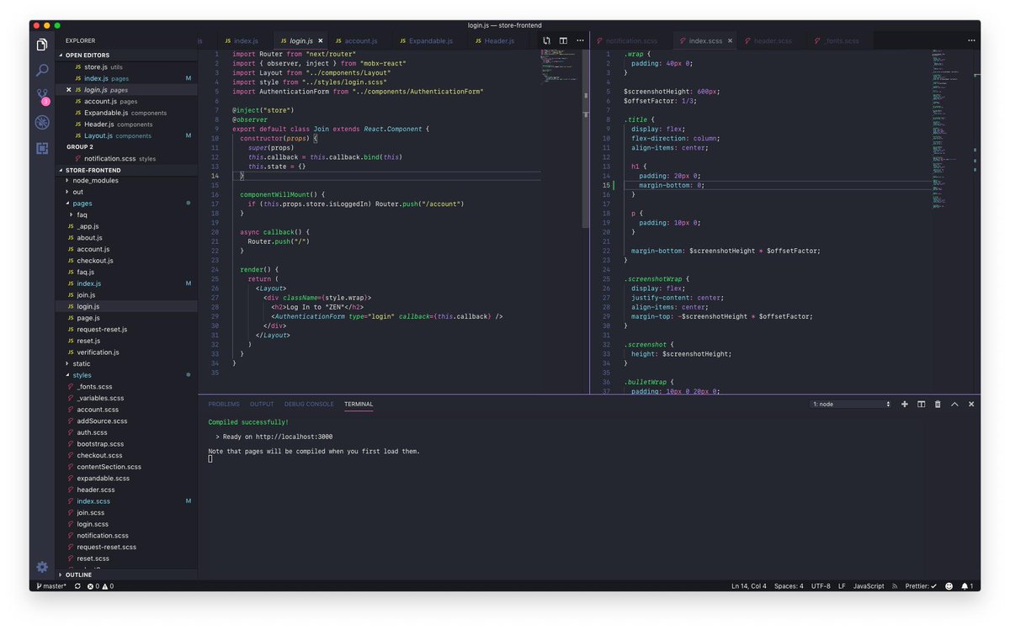The height and width of the screenshot is (630, 1010).
Task: Open checkout.js in pages folder
Action: pyautogui.click(x=126, y=260)
